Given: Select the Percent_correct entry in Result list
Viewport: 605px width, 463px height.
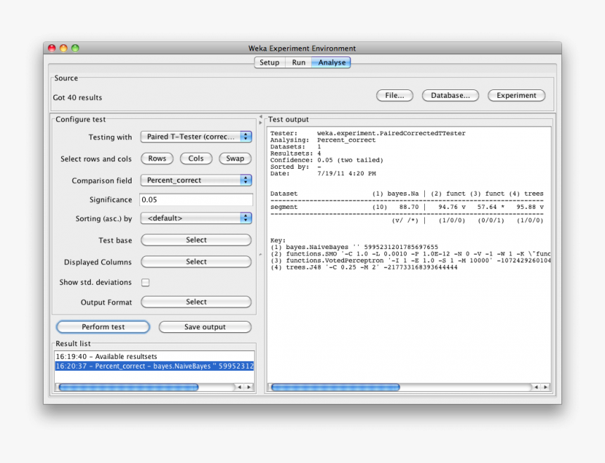Looking at the screenshot, I should [x=154, y=365].
